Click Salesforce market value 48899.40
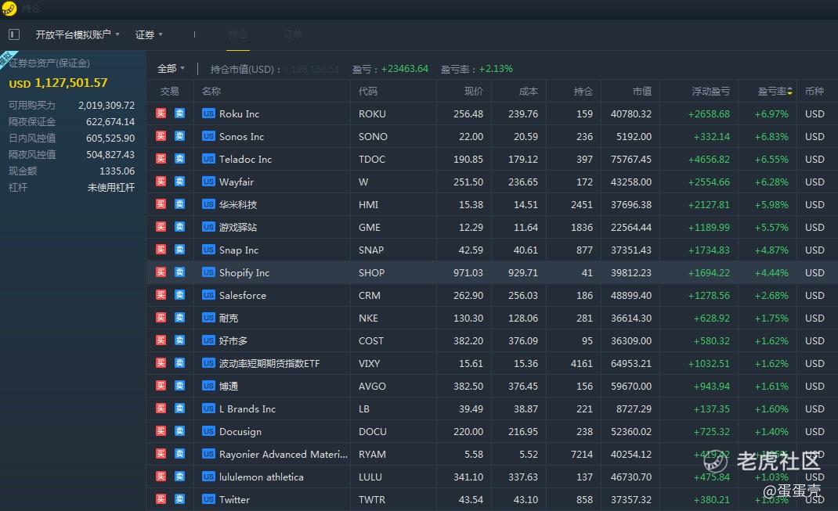 [631, 295]
